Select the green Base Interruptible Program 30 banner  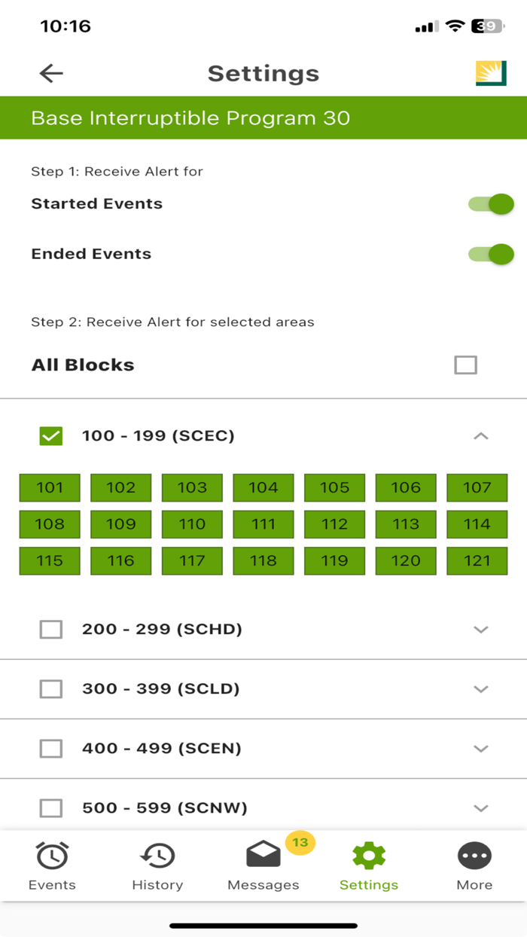pos(263,118)
